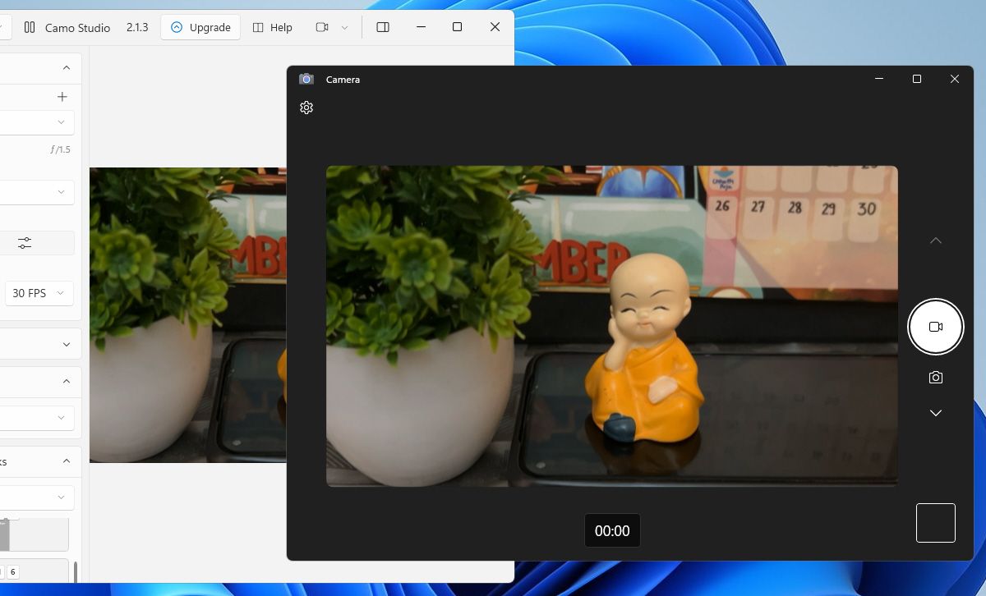Switch to photo mode using camera icon
986x596 pixels.
tap(935, 378)
